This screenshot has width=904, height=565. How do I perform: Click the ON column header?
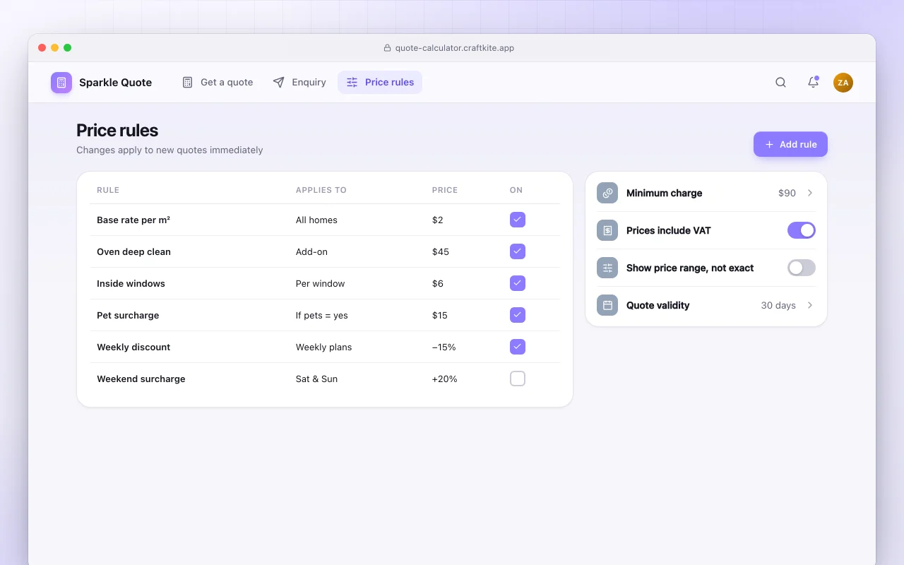(516, 190)
